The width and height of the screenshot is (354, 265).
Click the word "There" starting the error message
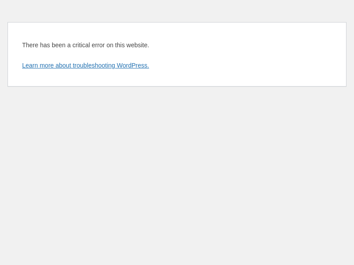[x=30, y=45]
